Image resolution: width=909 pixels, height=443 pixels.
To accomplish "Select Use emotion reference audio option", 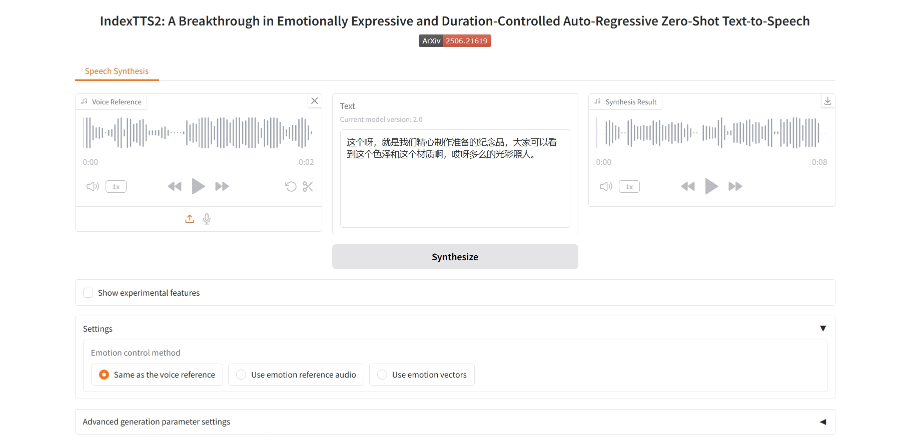I will [x=241, y=375].
